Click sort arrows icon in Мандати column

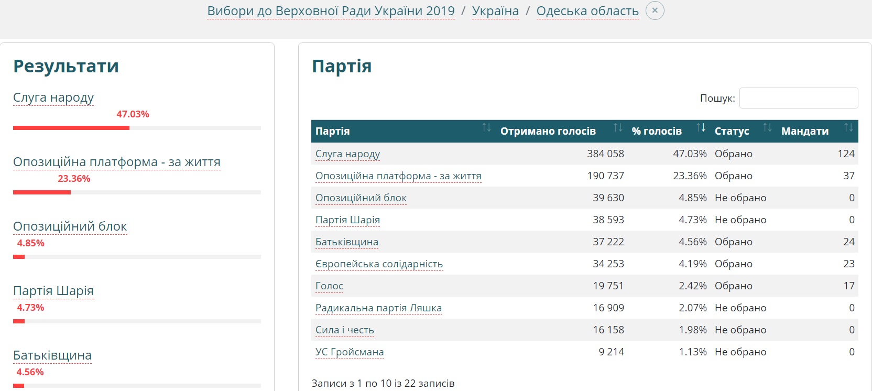pos(848,127)
